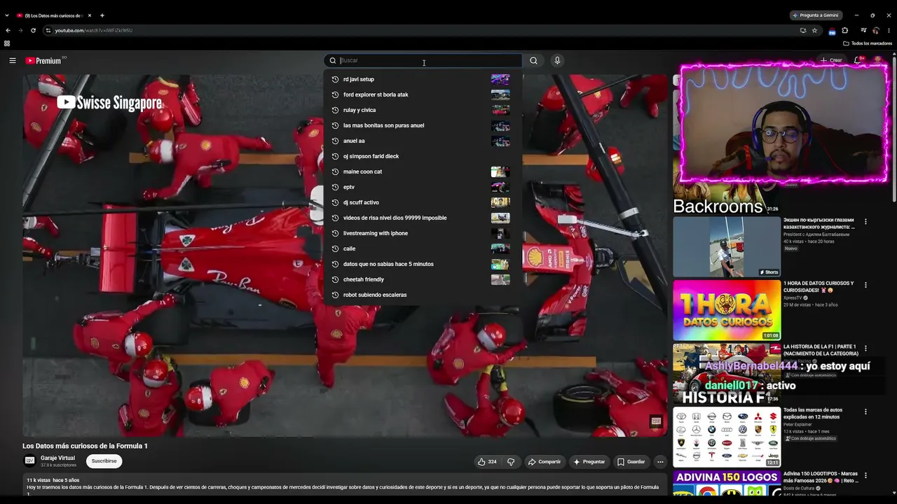This screenshot has height=504, width=897.
Task: Open the media controls icon in toolbar
Action: [863, 30]
